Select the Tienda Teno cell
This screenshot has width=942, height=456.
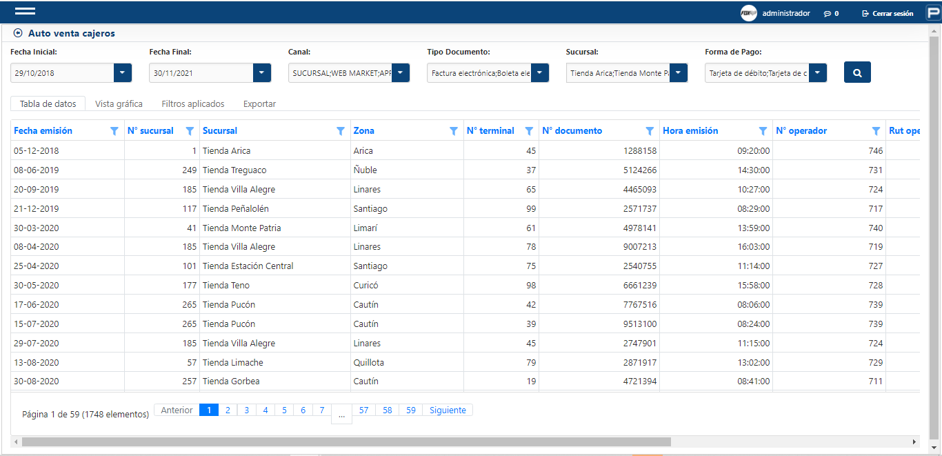coord(275,285)
